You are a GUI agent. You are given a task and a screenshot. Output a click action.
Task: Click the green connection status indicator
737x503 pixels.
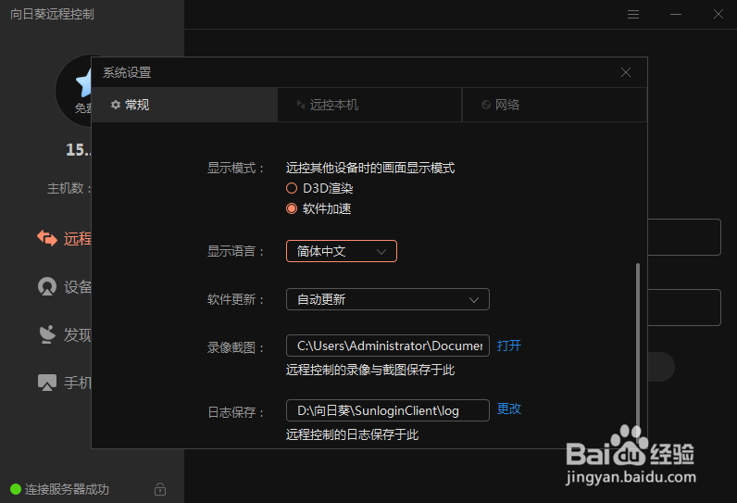tap(16, 489)
